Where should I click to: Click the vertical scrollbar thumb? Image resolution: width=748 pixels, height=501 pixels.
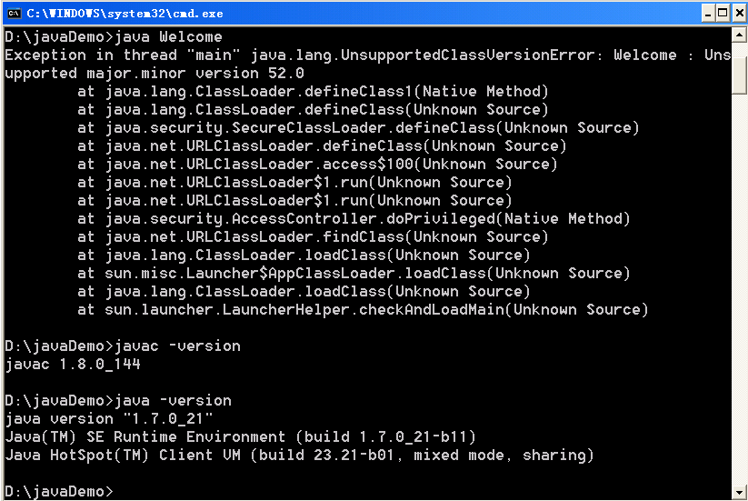(740, 68)
